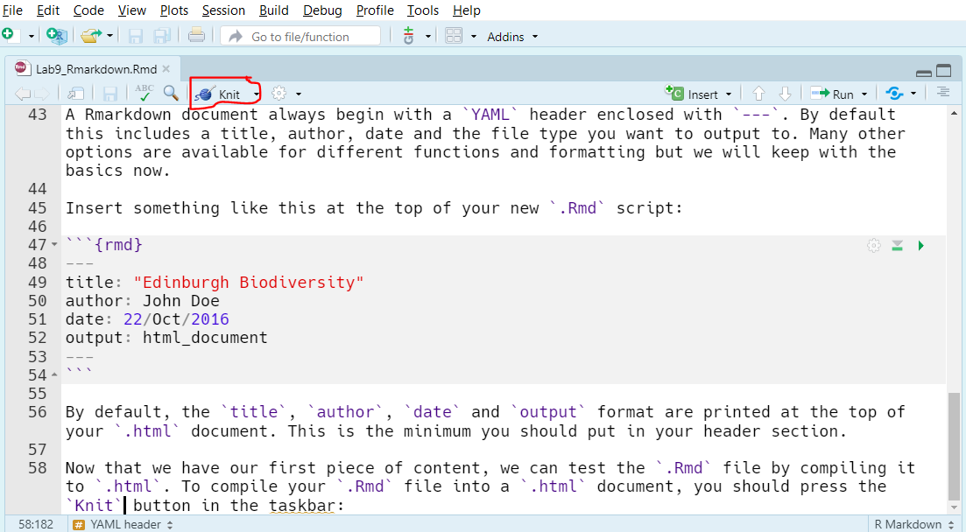Viewport: 966px width, 532px height.
Task: Select the Lab9_Rmarkdown.Rmd tab
Action: click(88, 69)
